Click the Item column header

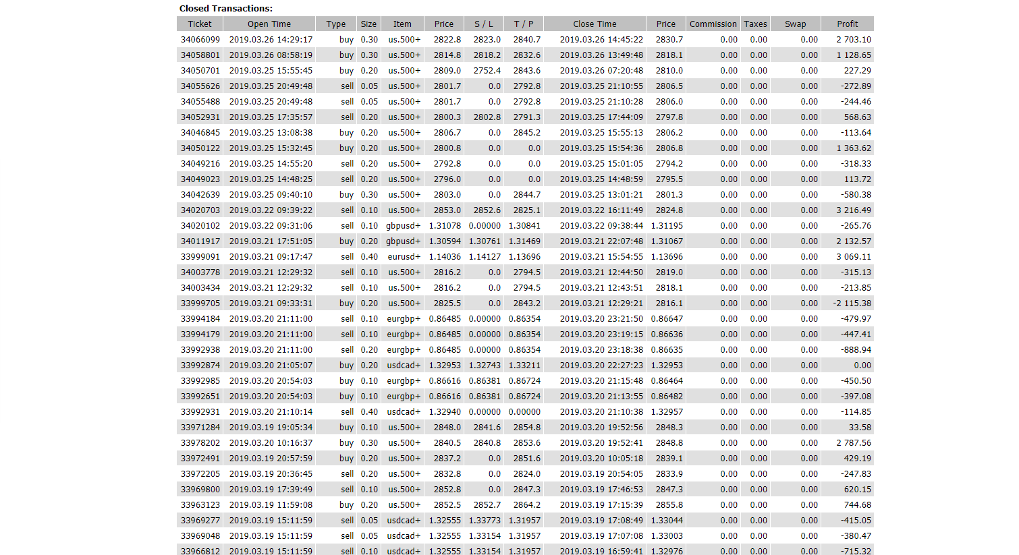coord(402,24)
